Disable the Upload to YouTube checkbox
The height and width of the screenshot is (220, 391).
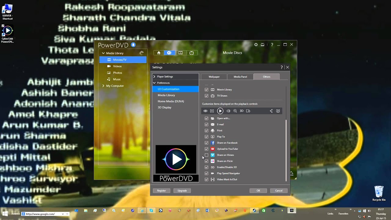pyautogui.click(x=206, y=149)
